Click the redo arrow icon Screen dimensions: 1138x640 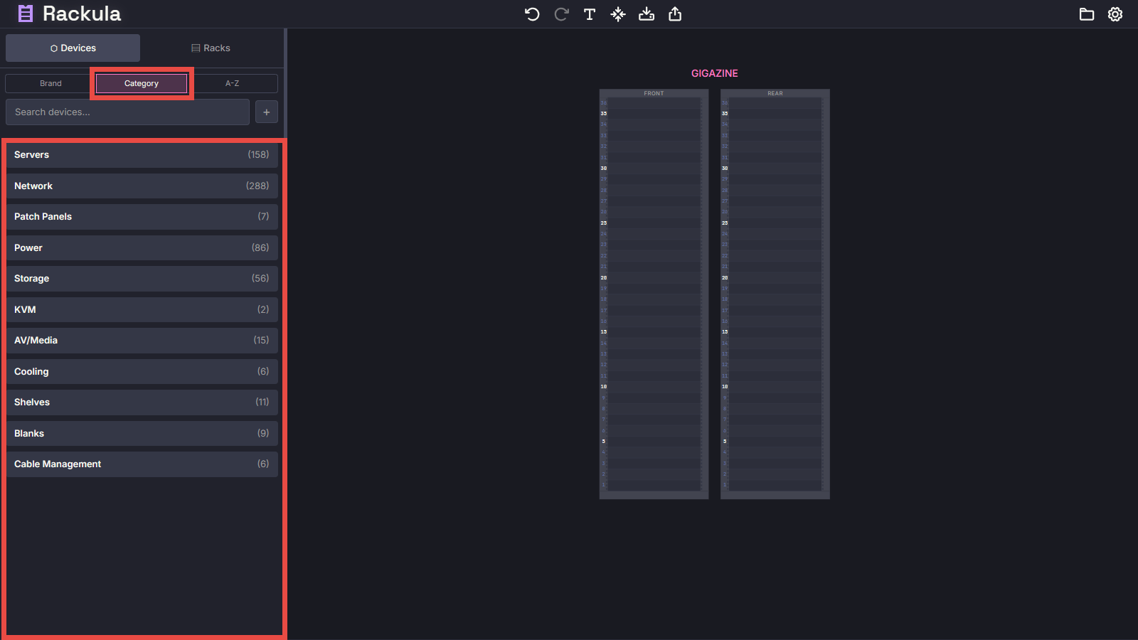point(561,14)
